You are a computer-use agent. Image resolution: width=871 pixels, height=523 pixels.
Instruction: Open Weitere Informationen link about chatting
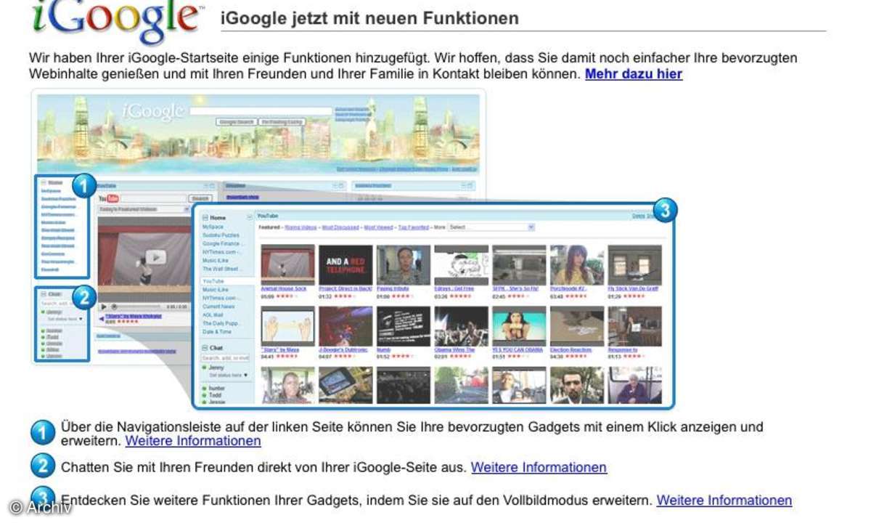click(539, 468)
